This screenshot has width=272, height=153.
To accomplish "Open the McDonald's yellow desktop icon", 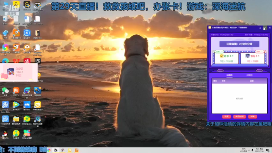I will [16, 4].
